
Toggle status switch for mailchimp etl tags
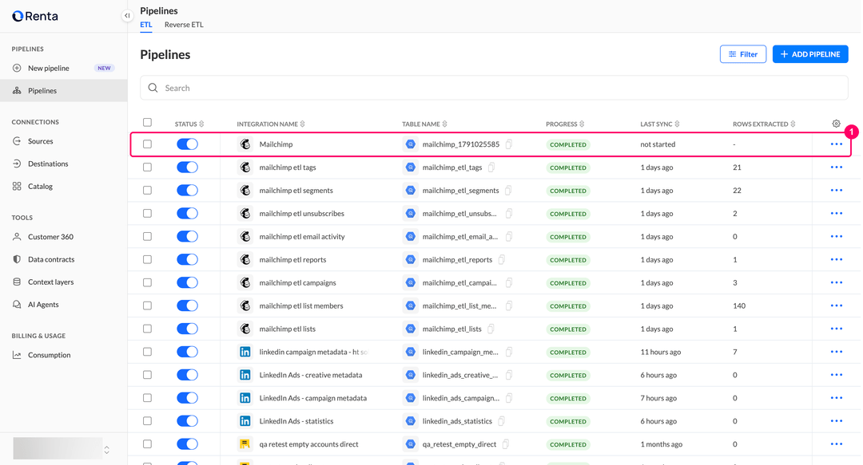point(187,167)
